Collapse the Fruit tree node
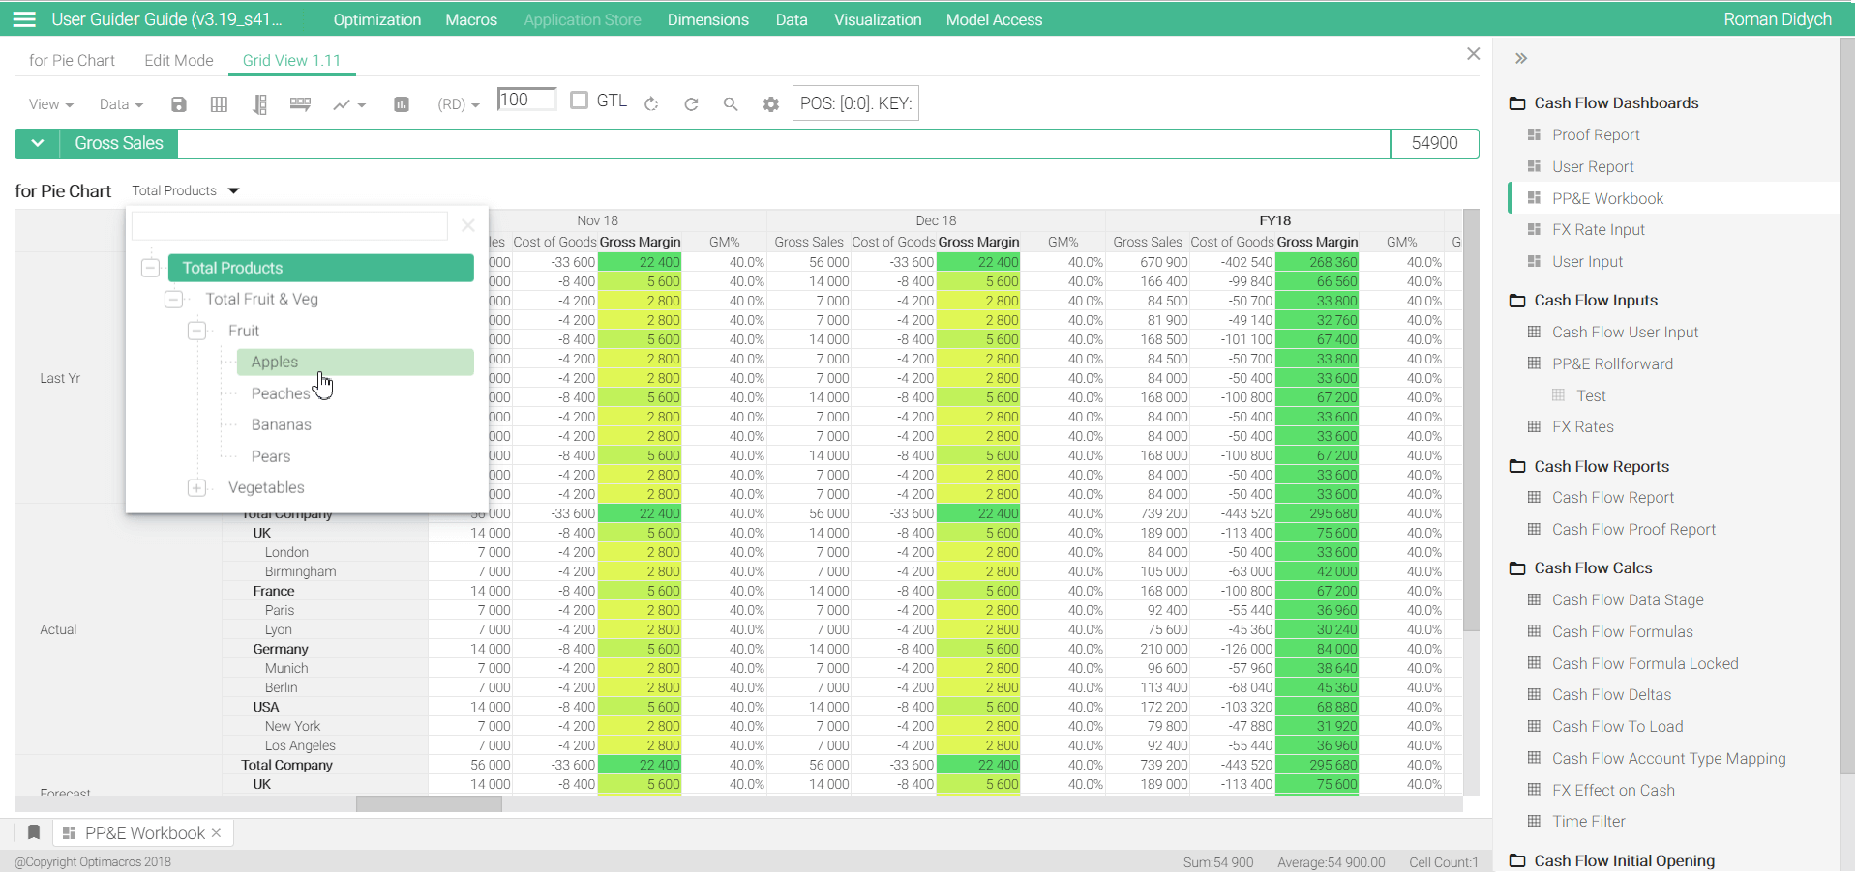Viewport: 1856px width, 872px height. 196,331
